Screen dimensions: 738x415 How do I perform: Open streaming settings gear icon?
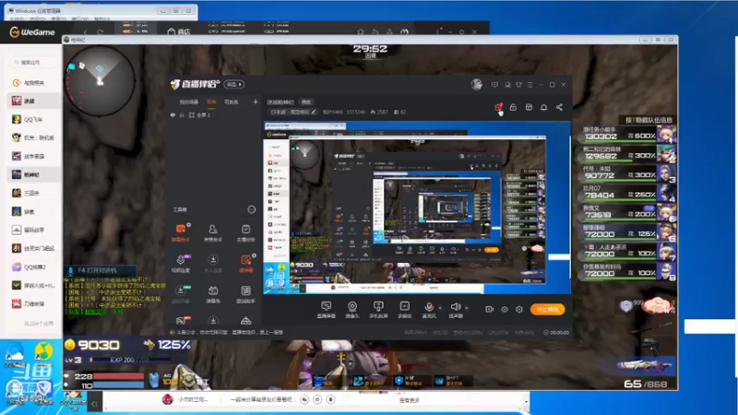pos(519,309)
